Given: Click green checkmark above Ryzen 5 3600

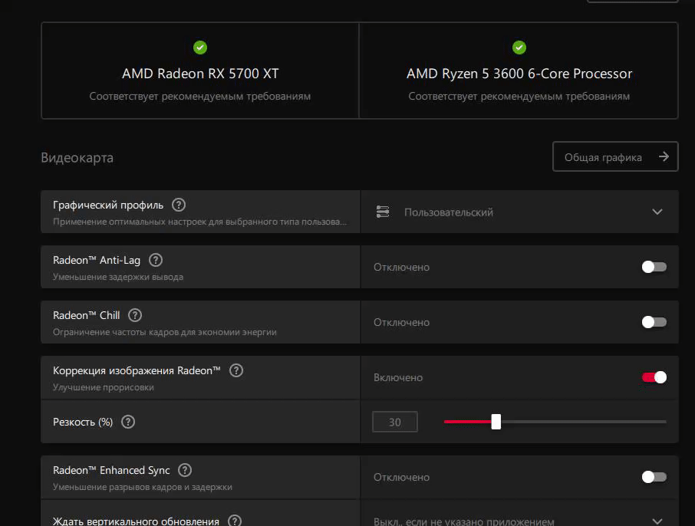Looking at the screenshot, I should click(x=519, y=48).
